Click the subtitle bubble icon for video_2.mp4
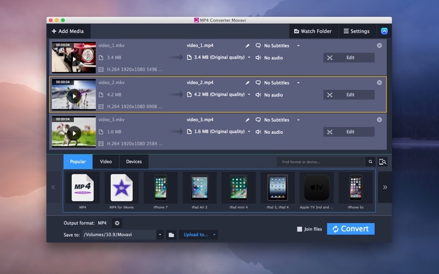This screenshot has height=274, width=439. pos(258,83)
